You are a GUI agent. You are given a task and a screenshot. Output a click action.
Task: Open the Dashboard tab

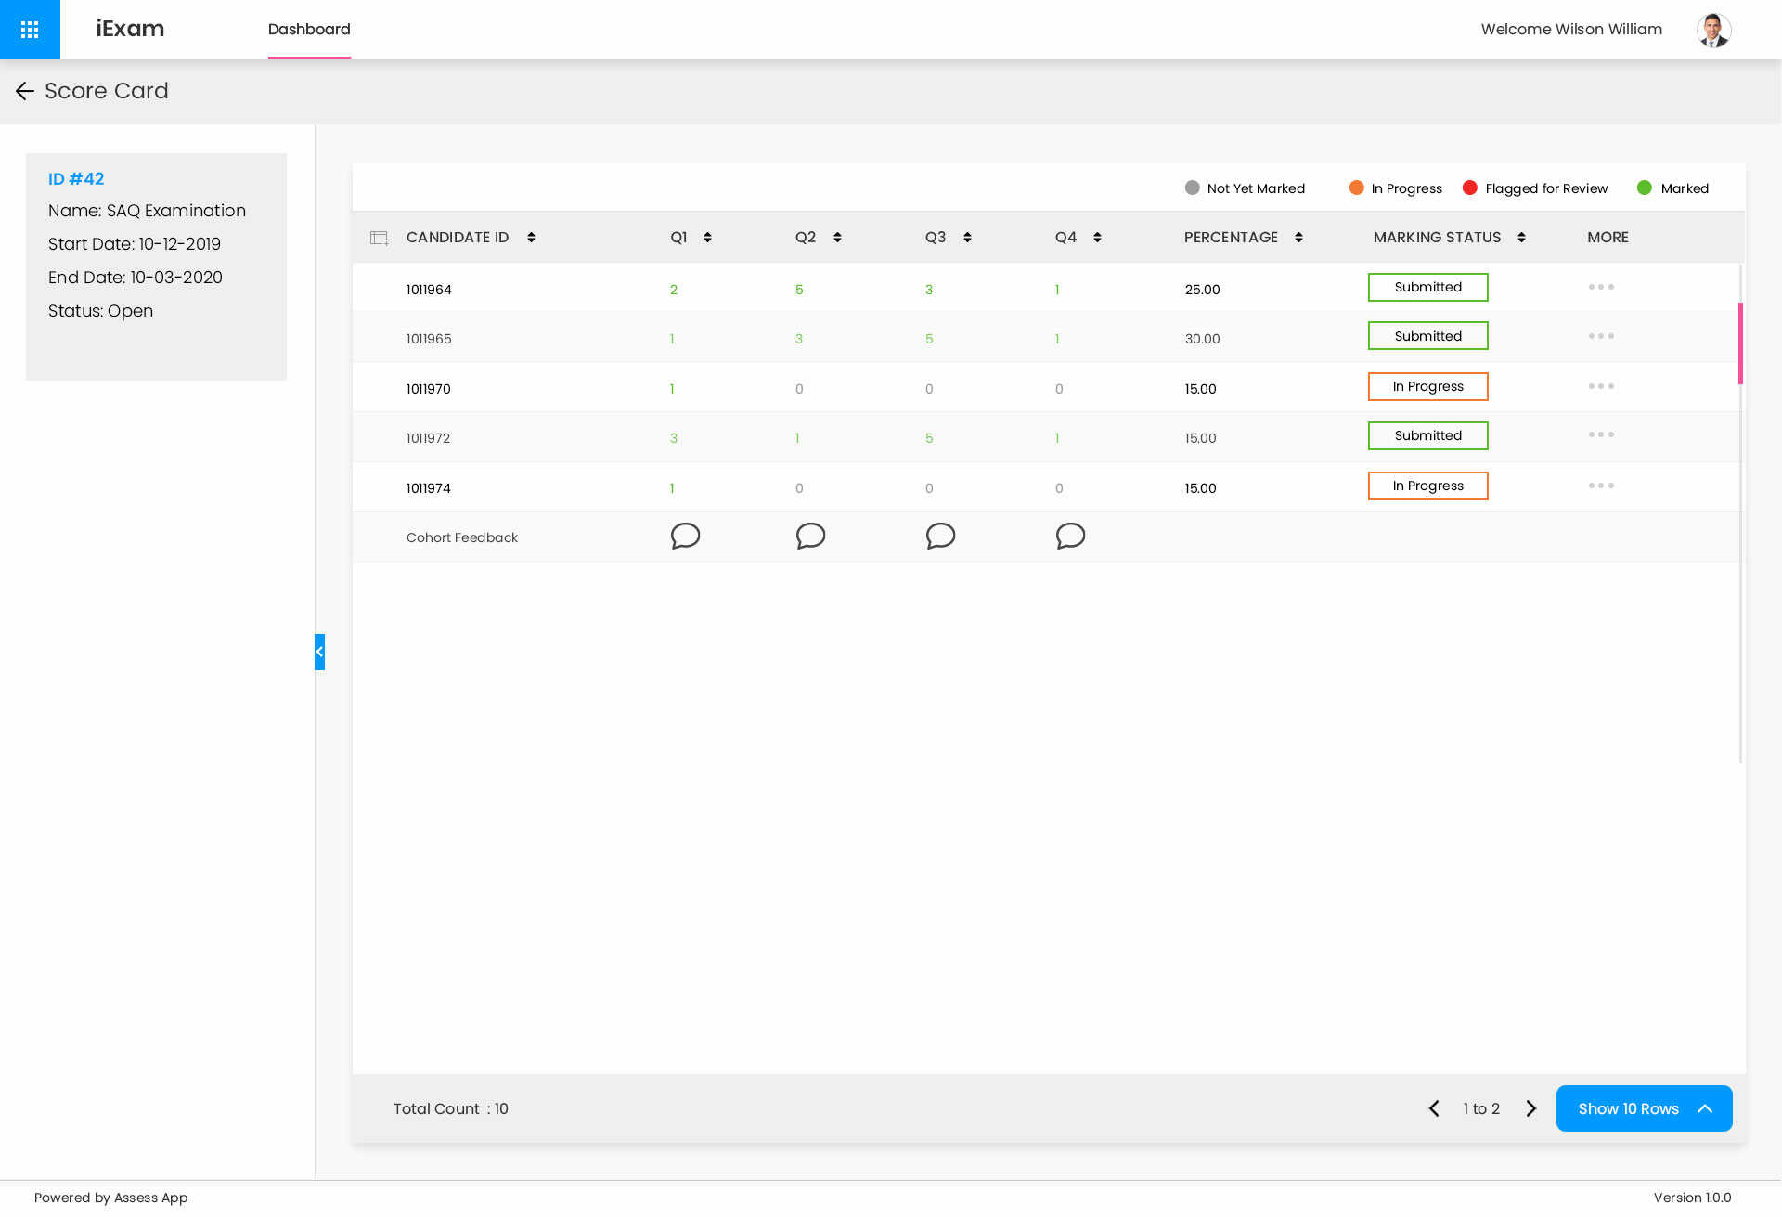tap(309, 30)
